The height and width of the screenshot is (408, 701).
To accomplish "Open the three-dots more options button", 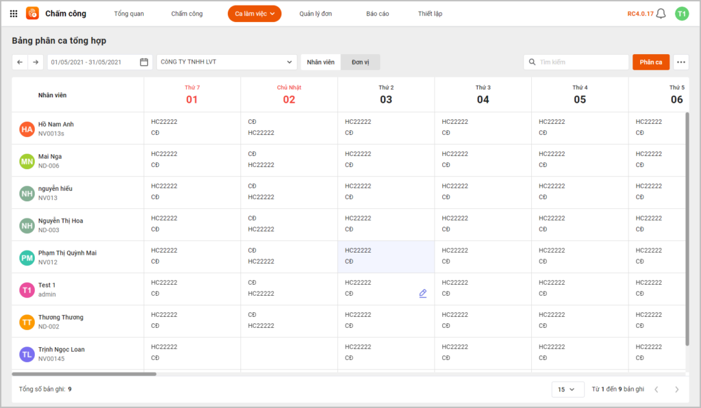I will click(x=680, y=62).
